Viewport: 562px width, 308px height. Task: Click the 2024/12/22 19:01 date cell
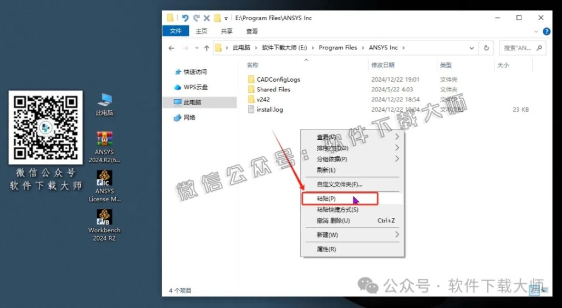pos(395,79)
